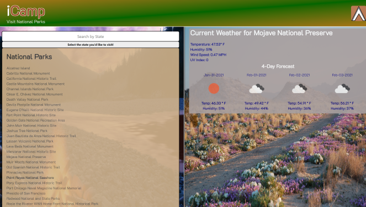
Task: Open Rosie the Riveter WWII Home Front park
Action: [x=52, y=204]
